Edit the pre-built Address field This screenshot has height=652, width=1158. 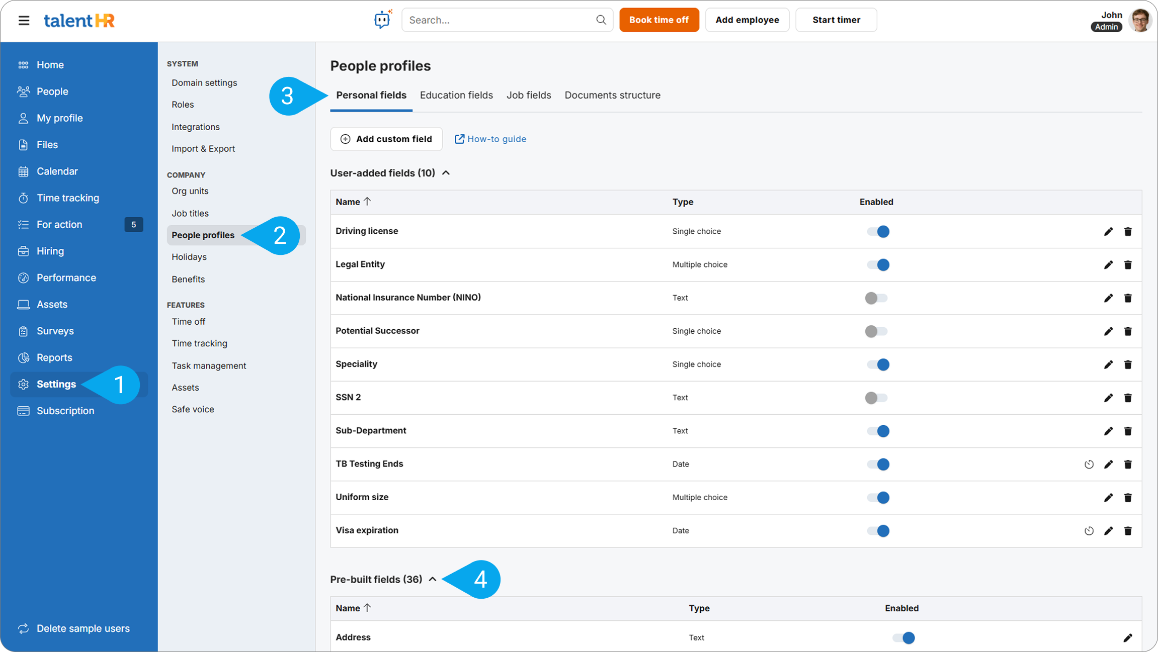click(x=1128, y=638)
